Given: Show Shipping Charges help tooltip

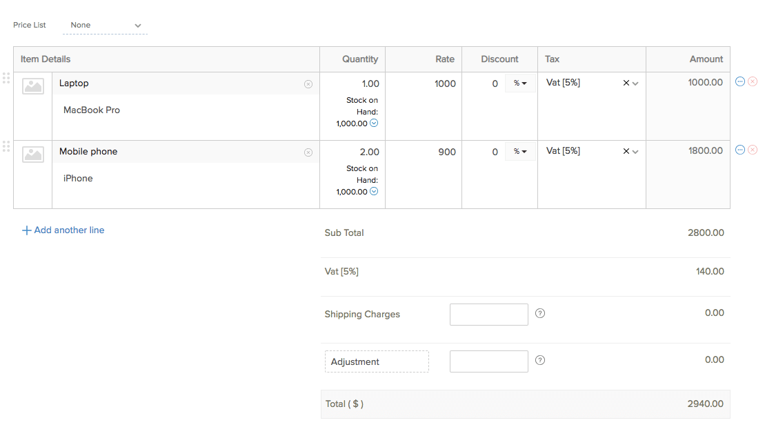Looking at the screenshot, I should (x=540, y=313).
